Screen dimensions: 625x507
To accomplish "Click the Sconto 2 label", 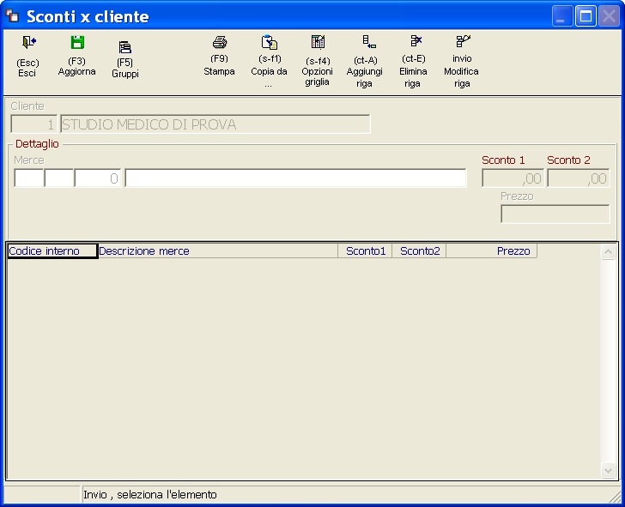I will click(x=568, y=160).
